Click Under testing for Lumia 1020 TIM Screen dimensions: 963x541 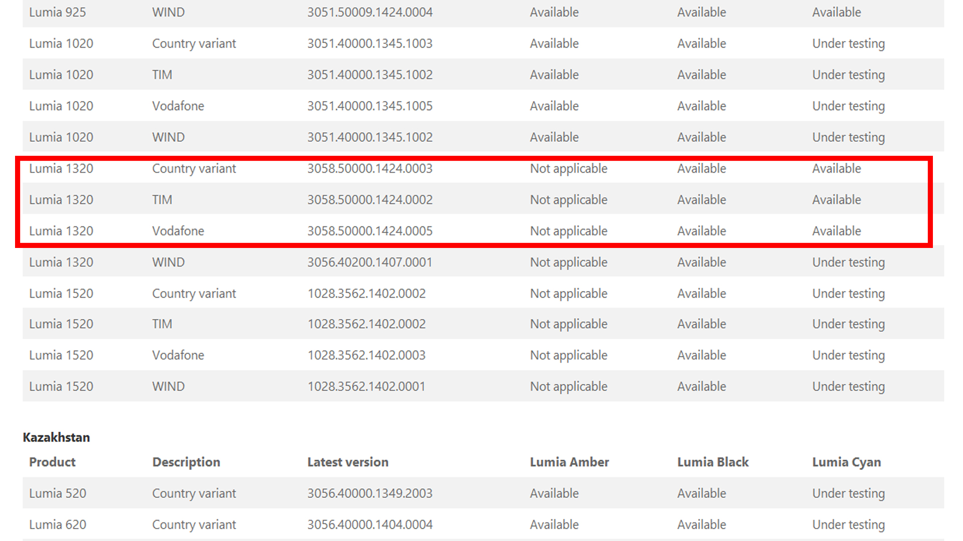[x=848, y=75]
